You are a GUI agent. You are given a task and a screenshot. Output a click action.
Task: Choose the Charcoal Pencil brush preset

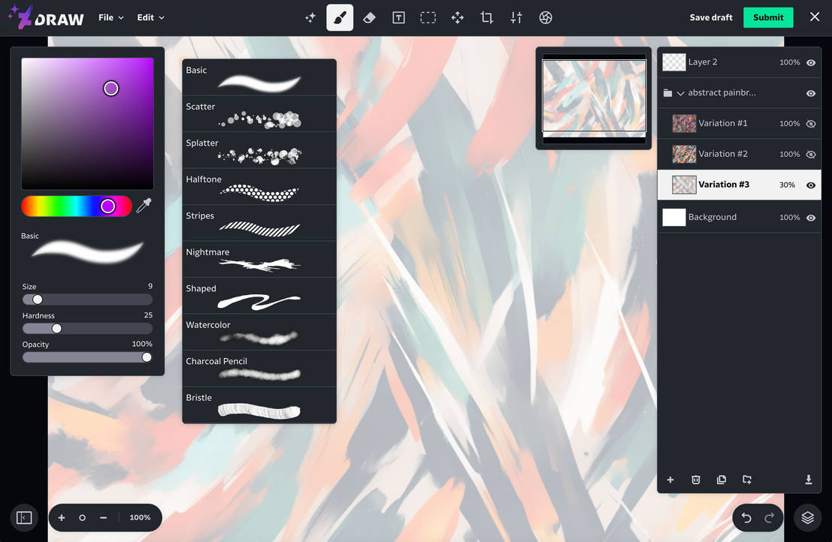coord(259,369)
